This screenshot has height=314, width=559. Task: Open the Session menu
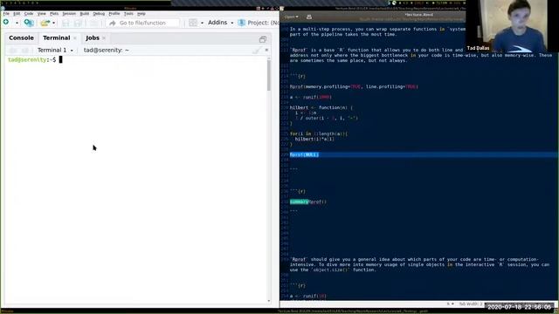click(69, 14)
